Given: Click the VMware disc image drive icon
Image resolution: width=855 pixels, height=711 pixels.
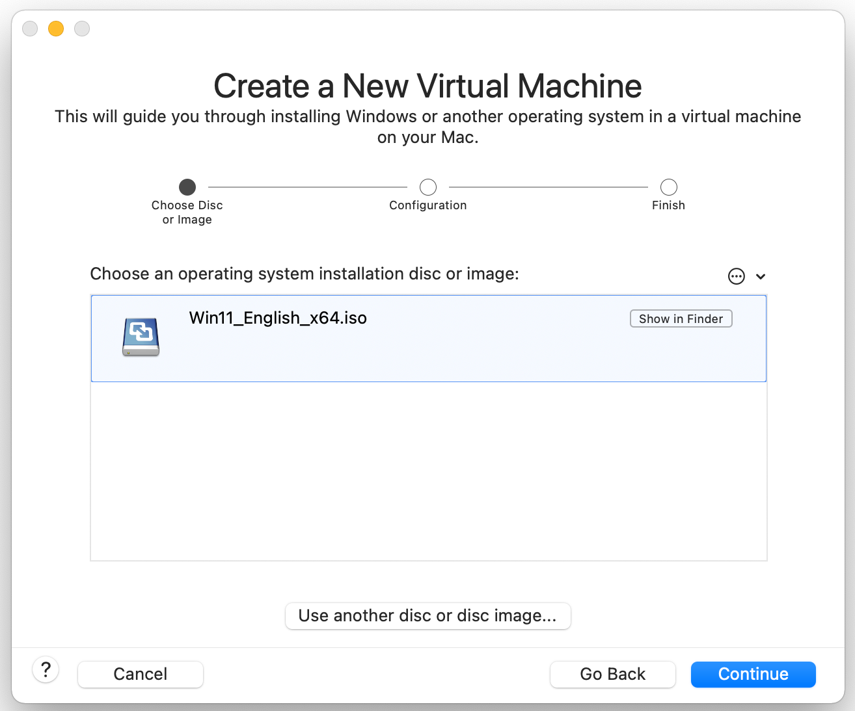Looking at the screenshot, I should point(141,337).
